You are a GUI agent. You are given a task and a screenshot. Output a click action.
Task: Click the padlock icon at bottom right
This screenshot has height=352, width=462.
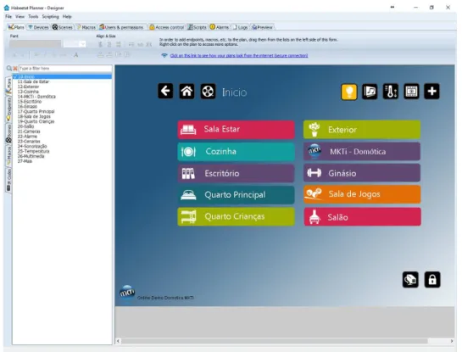coord(432,279)
